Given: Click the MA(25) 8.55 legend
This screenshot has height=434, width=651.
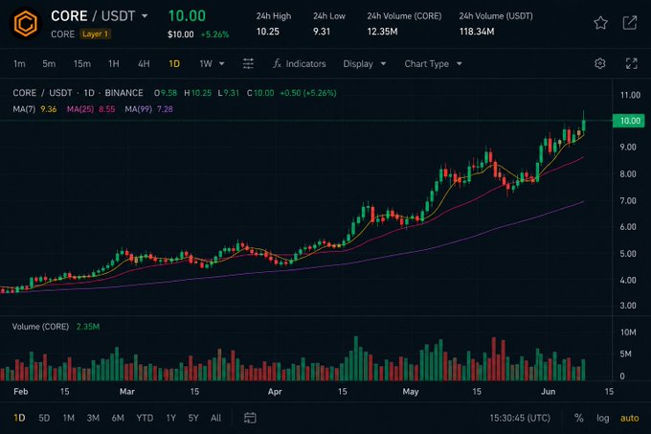Looking at the screenshot, I should coord(91,109).
